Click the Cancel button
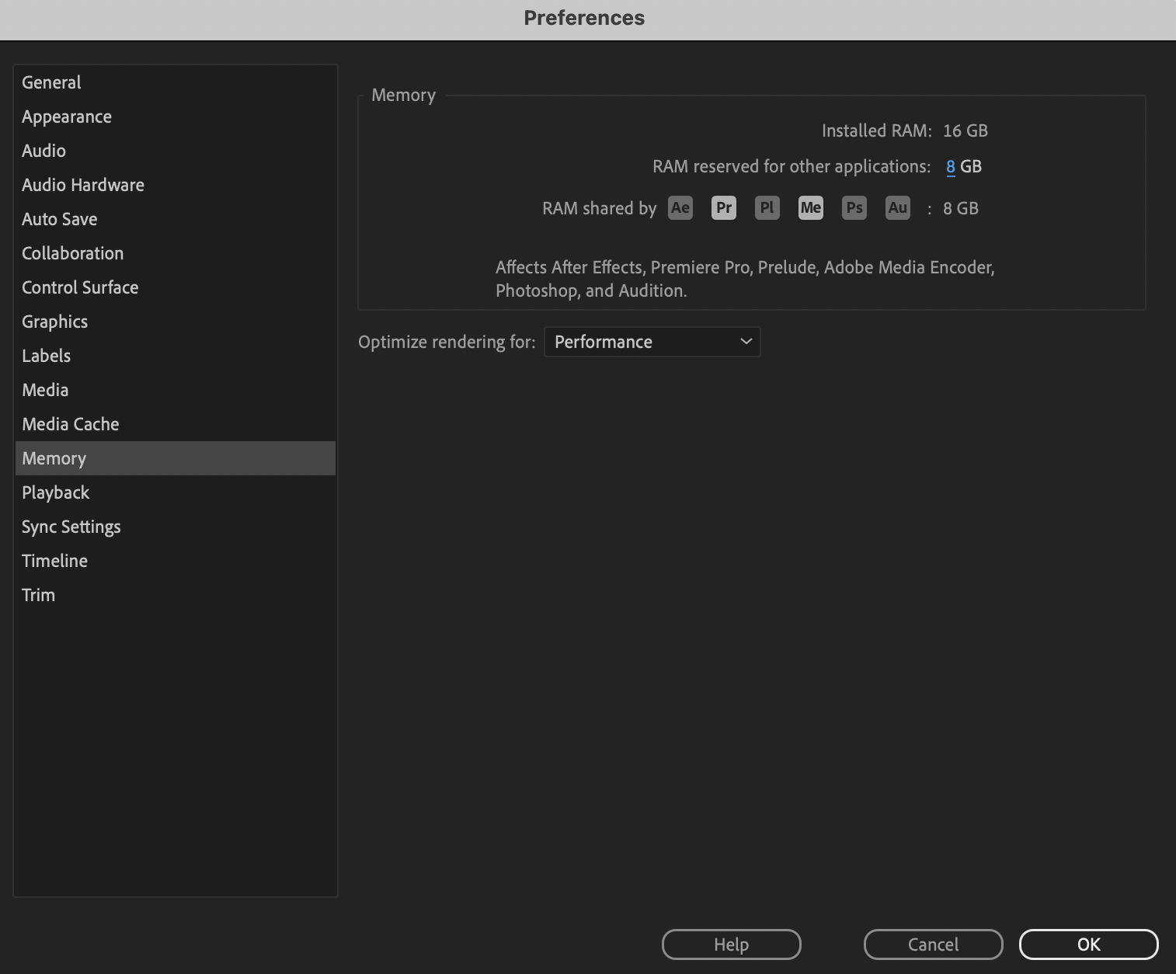The image size is (1176, 974). point(934,944)
